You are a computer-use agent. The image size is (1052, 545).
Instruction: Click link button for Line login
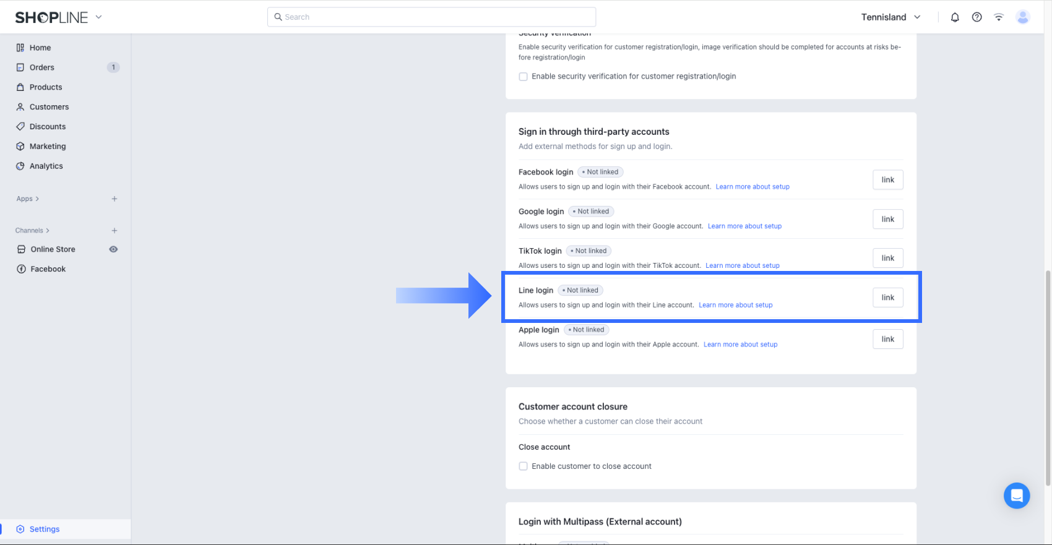[x=888, y=298]
